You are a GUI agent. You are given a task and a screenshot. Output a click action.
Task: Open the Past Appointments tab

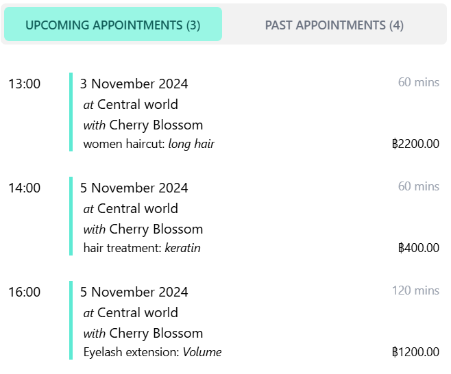(334, 25)
